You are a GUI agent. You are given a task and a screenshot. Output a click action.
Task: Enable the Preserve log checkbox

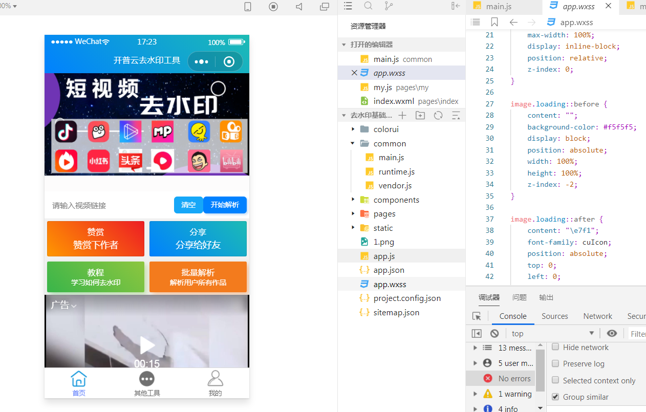pyautogui.click(x=555, y=363)
